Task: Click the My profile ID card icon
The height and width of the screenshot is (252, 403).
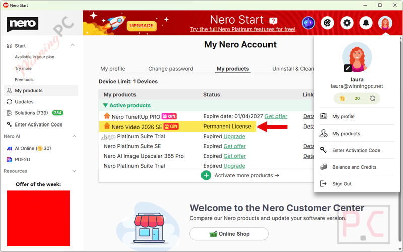Action: point(323,116)
